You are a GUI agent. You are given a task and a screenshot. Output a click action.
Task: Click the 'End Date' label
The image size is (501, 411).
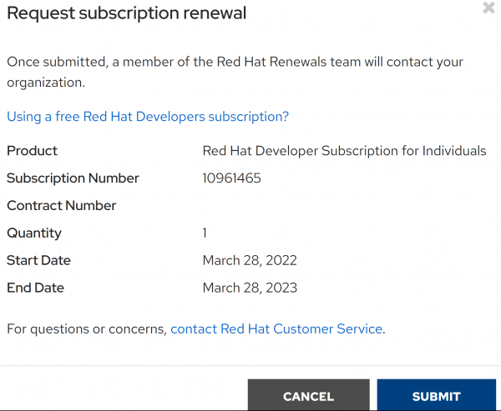click(35, 288)
